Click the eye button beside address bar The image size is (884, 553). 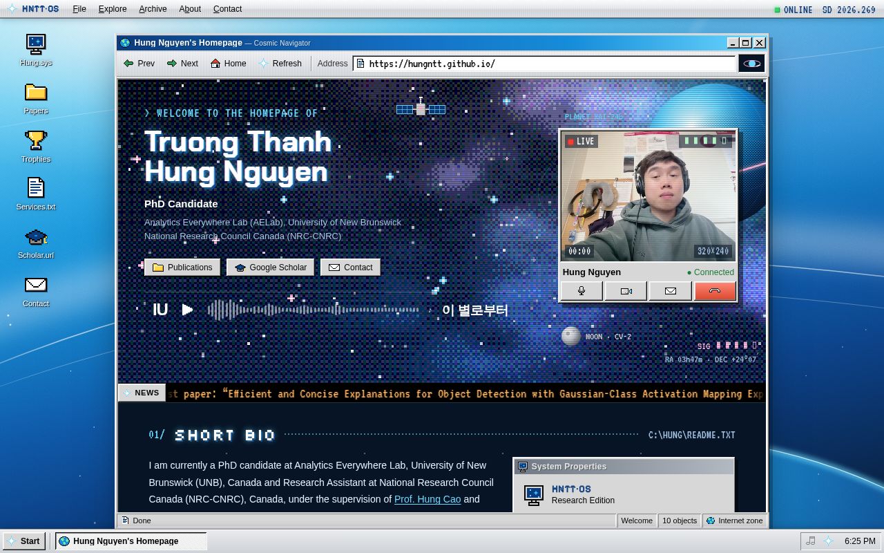pos(751,64)
